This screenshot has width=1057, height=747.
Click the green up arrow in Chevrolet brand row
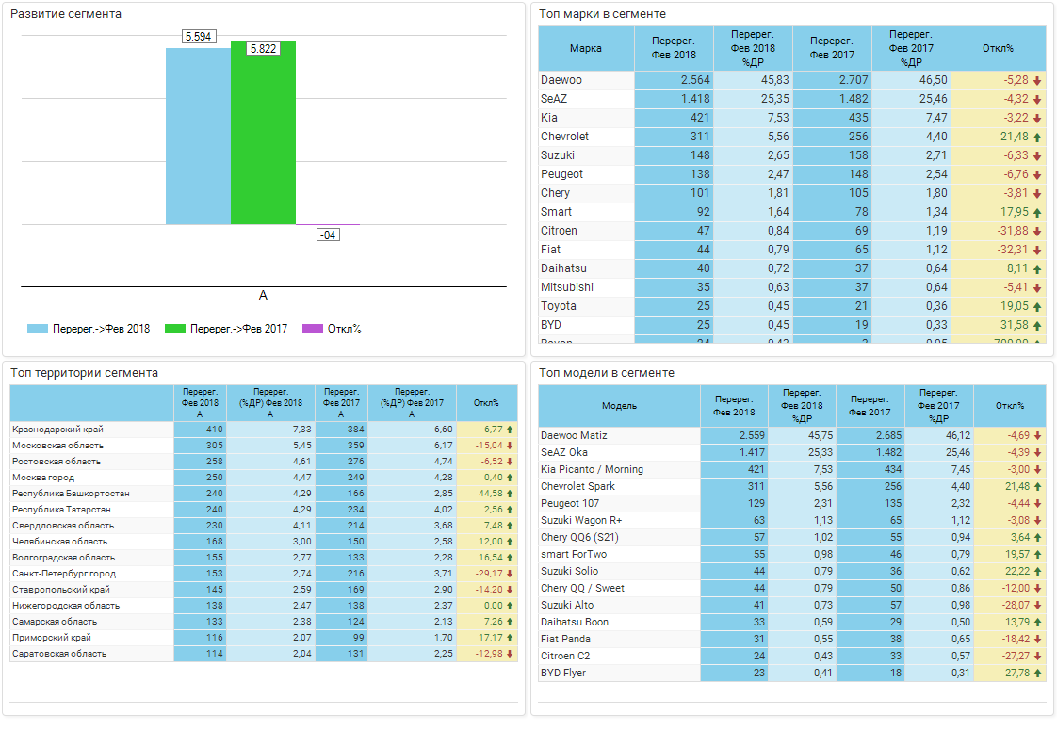[1037, 138]
